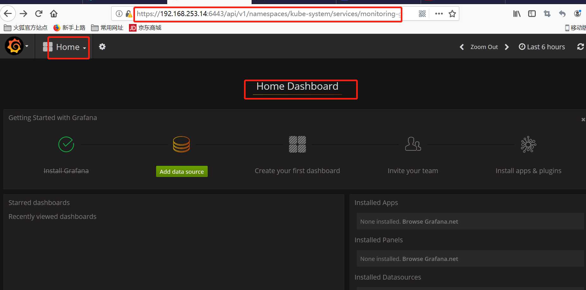The width and height of the screenshot is (586, 290).
Task: Toggle browser sidebar icon
Action: (532, 14)
